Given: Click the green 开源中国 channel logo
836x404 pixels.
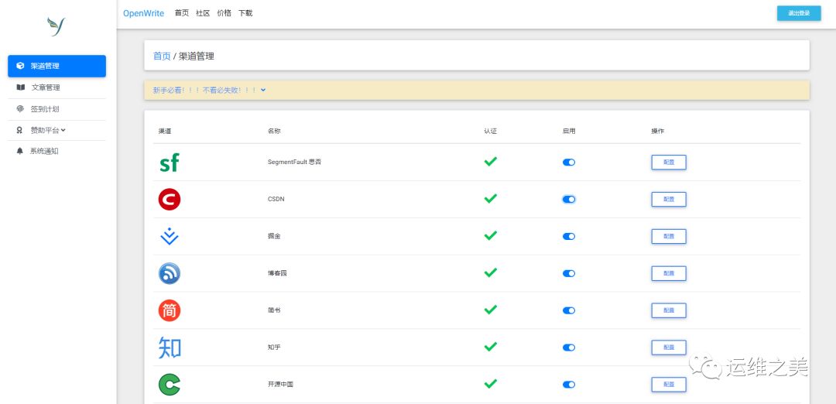Looking at the screenshot, I should (x=170, y=385).
